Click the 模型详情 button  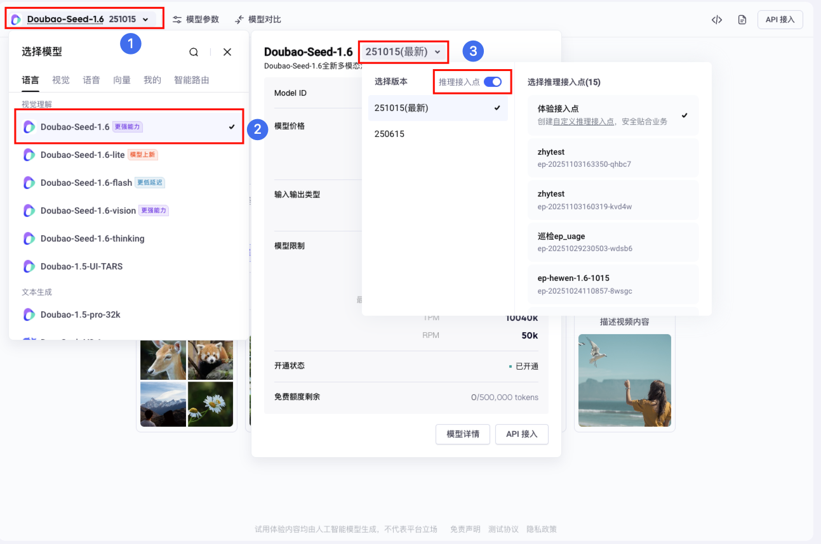coord(463,434)
